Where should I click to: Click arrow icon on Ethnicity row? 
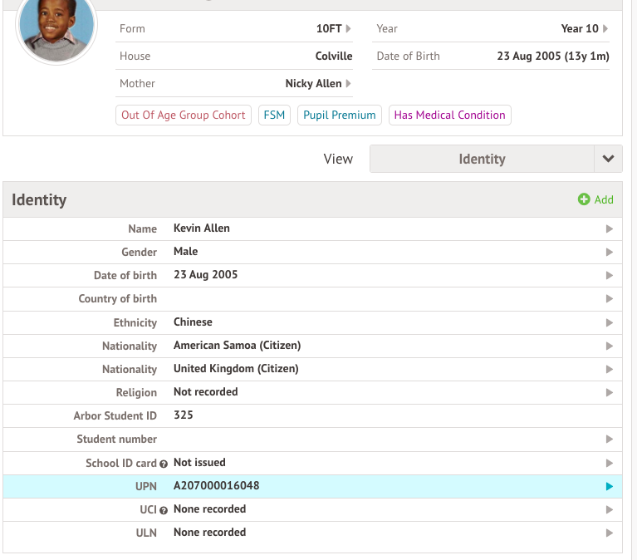pyautogui.click(x=610, y=322)
